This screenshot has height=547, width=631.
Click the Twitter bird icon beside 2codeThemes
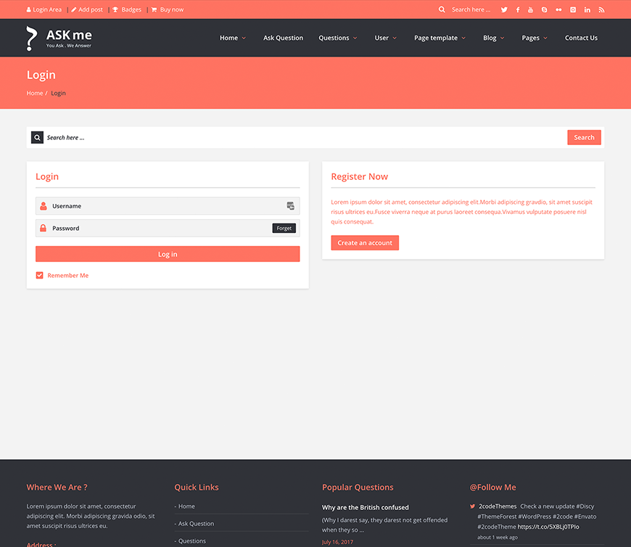(472, 506)
